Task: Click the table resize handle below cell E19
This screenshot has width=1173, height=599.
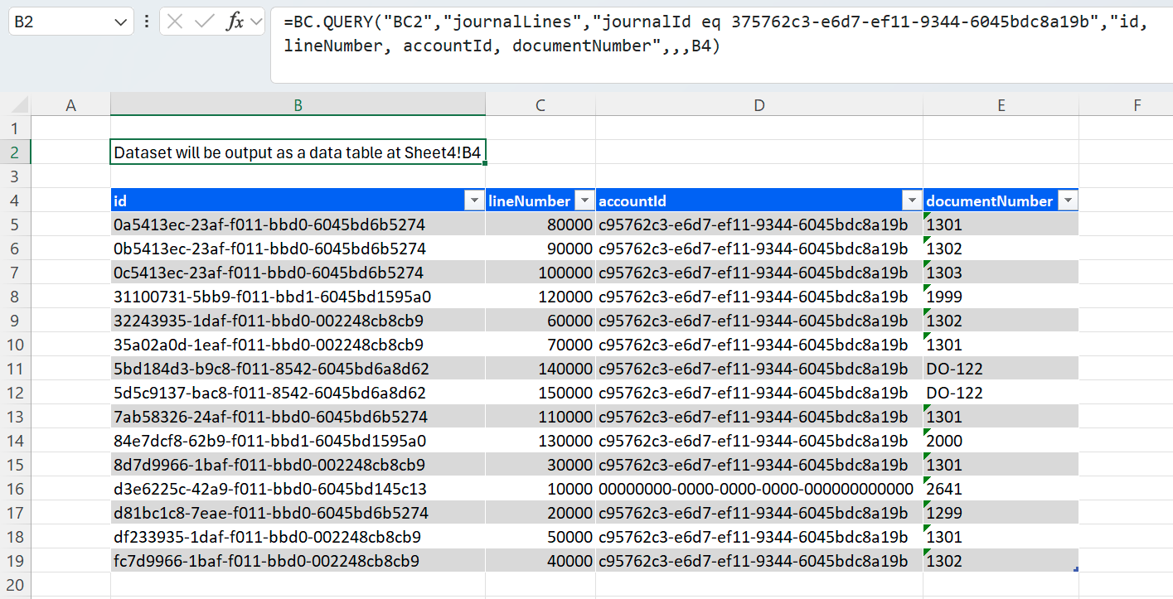Action: click(x=1075, y=569)
